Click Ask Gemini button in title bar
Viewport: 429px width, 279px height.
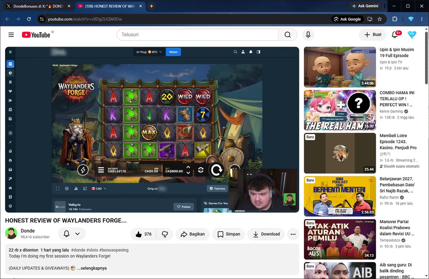pos(365,6)
